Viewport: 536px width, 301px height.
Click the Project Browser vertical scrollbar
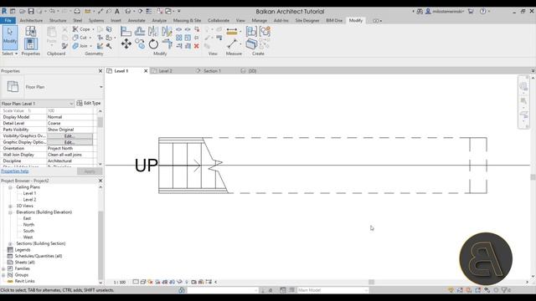(100, 245)
